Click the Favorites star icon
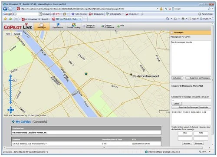Image resolution: width=217 pixels, height=157 pixels. click(x=6, y=19)
